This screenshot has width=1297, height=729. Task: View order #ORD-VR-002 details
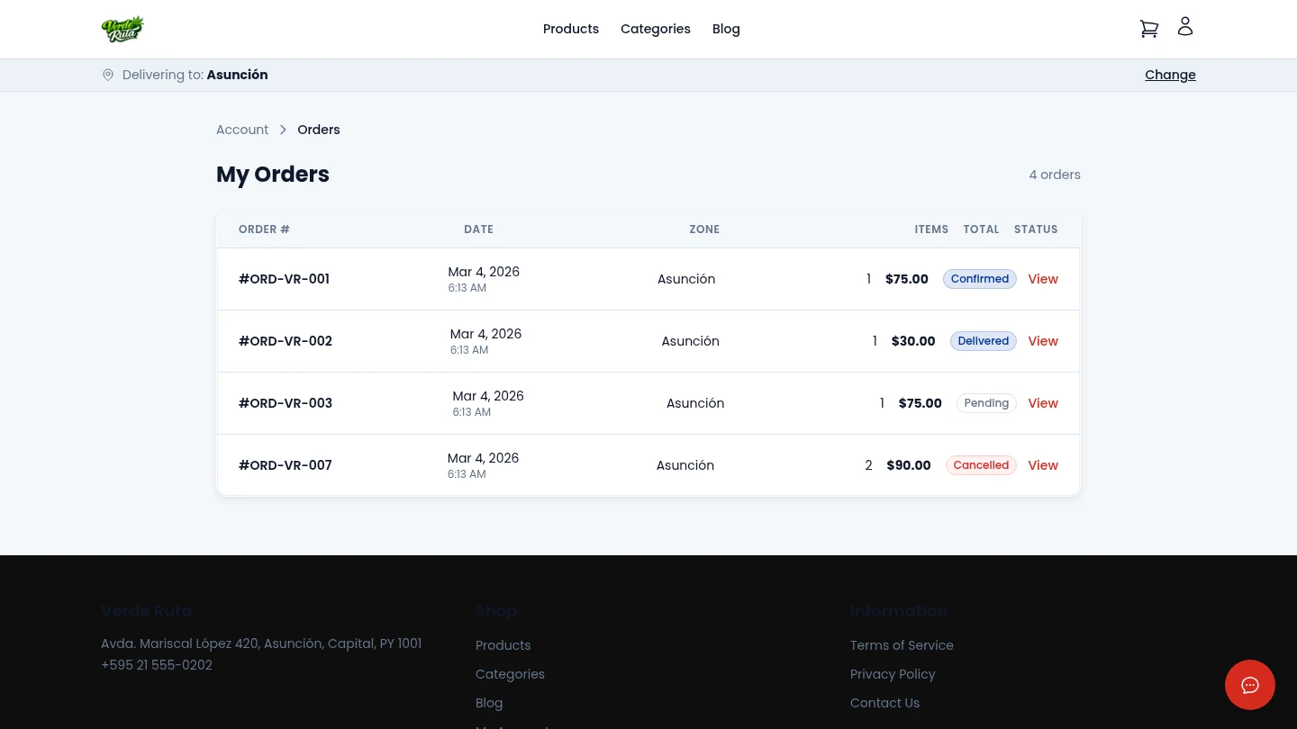coord(1042,341)
